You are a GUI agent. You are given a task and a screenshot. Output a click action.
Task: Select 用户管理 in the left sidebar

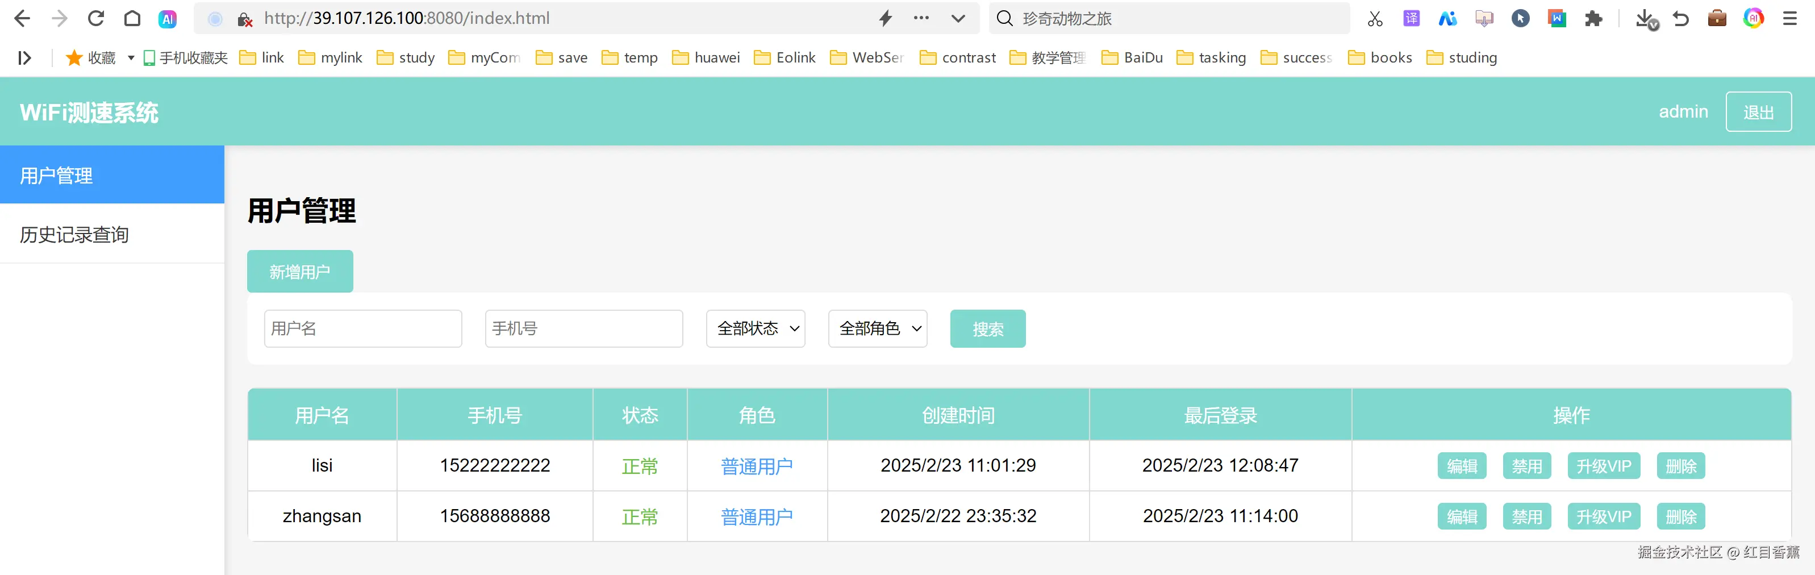pyautogui.click(x=112, y=175)
